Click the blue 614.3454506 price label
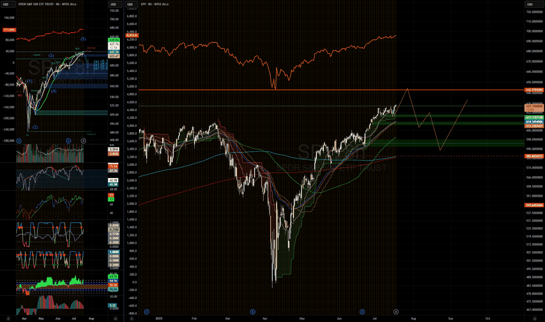Screen dimensions: 545x322 (534, 122)
